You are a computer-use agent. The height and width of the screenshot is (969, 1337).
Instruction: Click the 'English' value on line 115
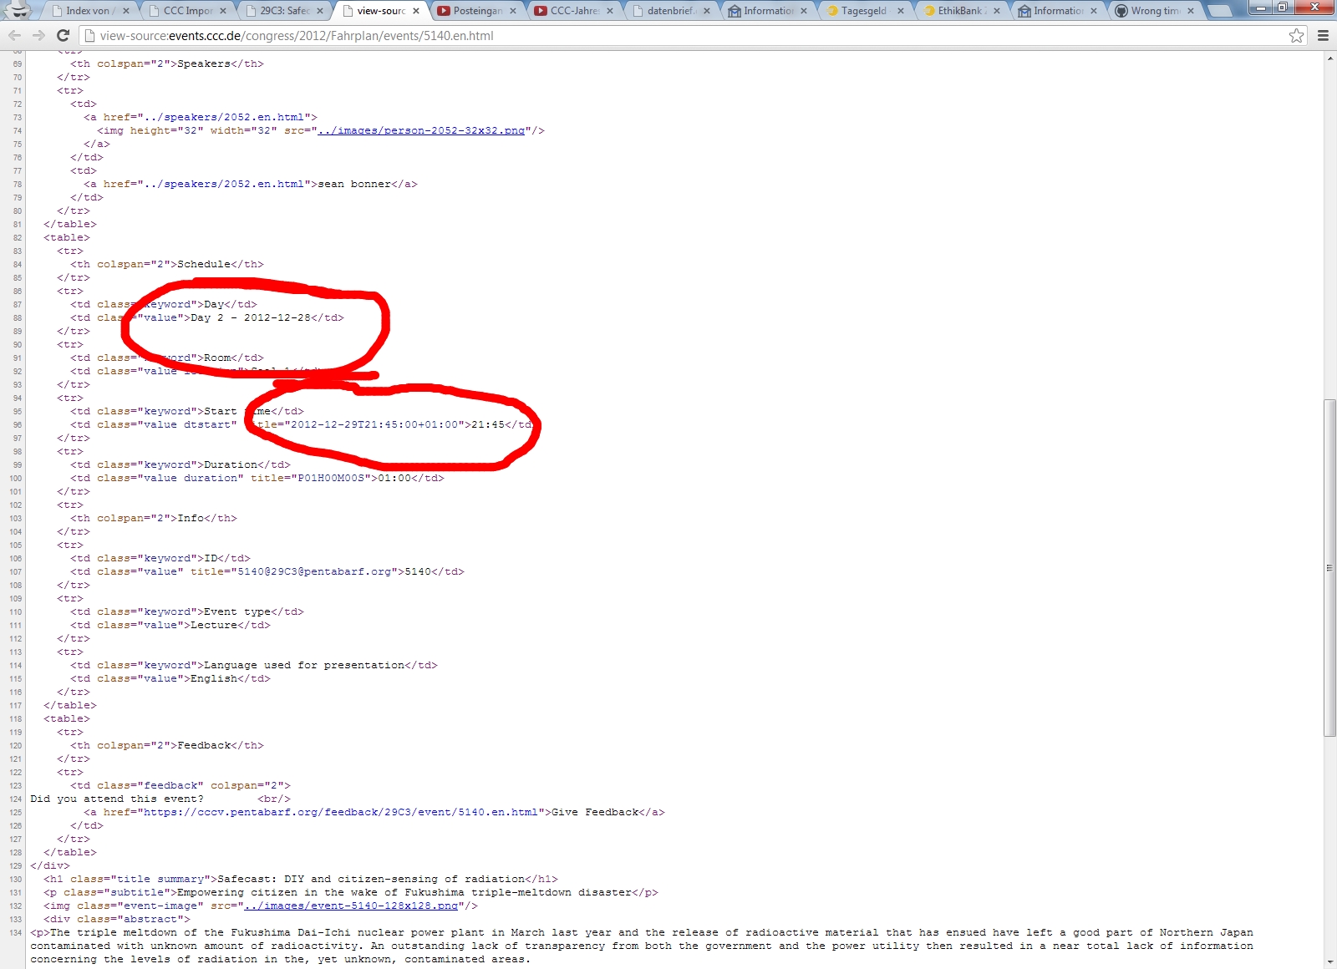click(x=214, y=678)
